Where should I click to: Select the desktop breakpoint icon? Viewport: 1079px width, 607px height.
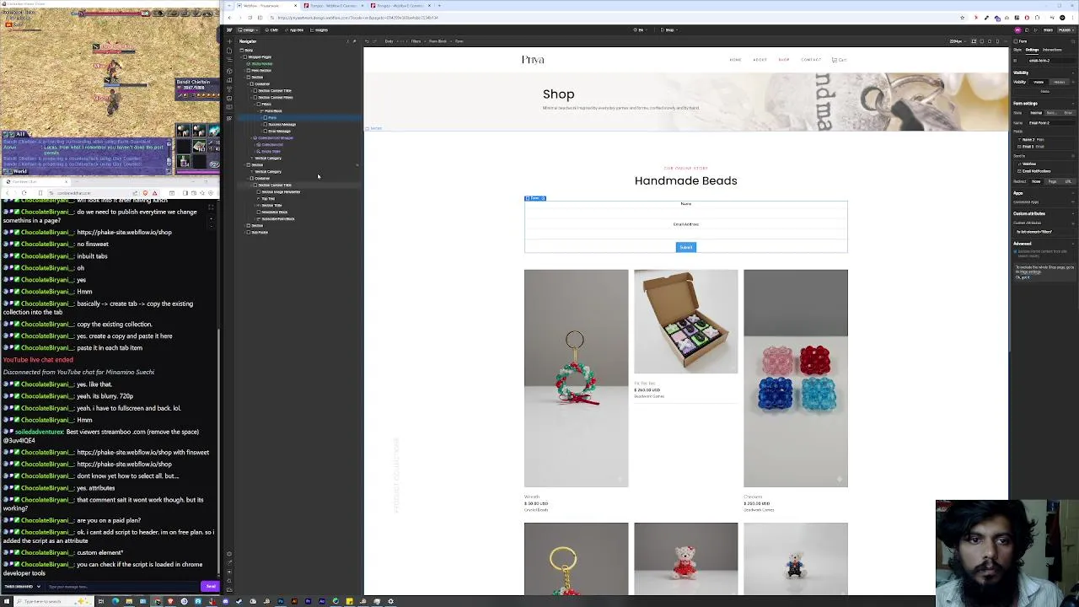[x=974, y=41]
